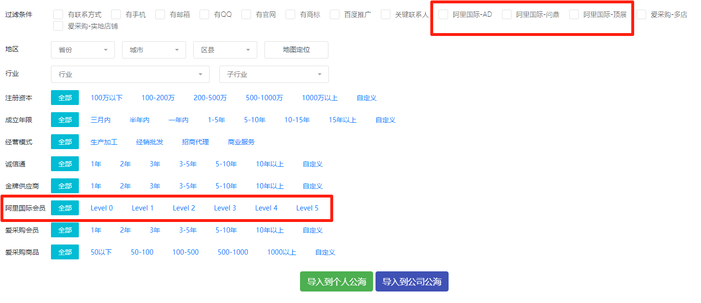701x303 pixels.
Task: Select 全部 in the 阿里国际会员 row
Action: coord(65,208)
